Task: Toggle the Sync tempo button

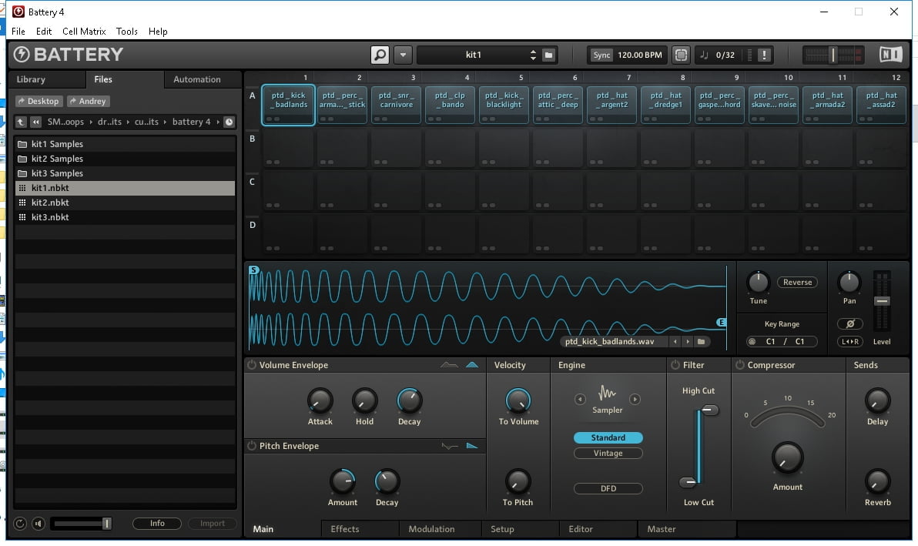Action: [601, 55]
